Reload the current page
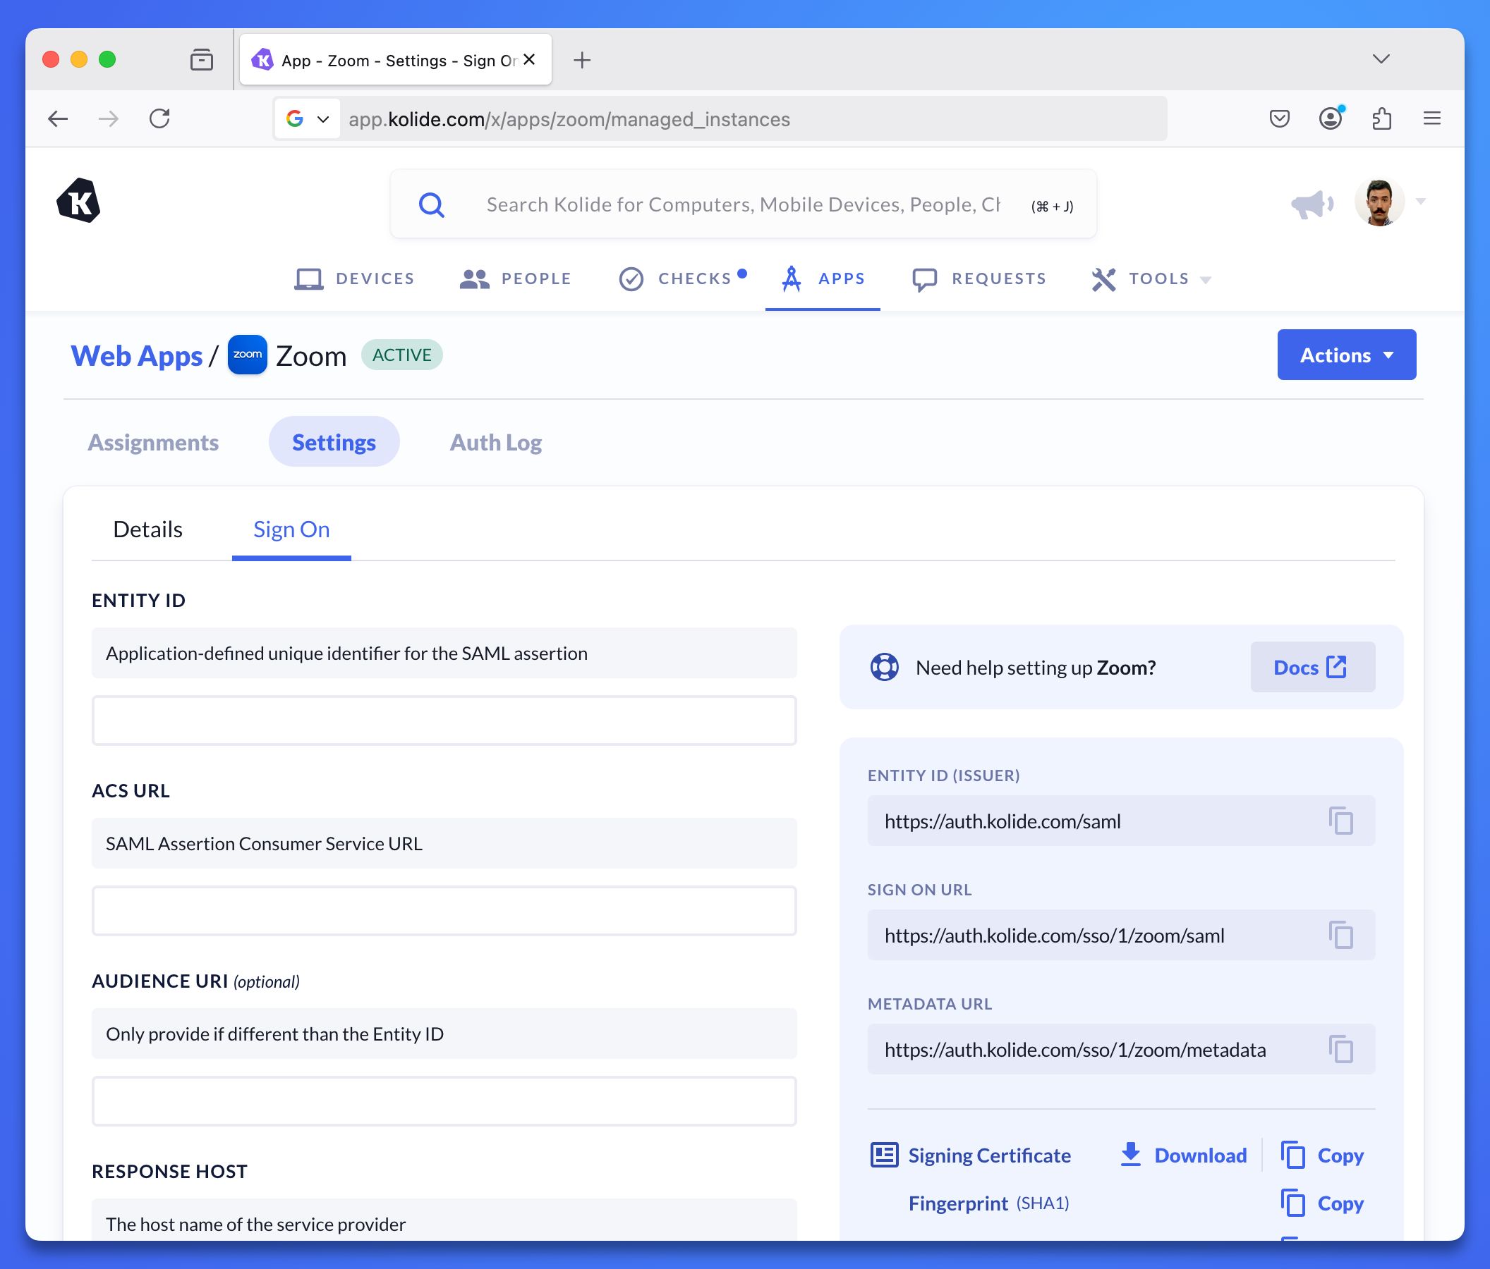 coord(159,118)
